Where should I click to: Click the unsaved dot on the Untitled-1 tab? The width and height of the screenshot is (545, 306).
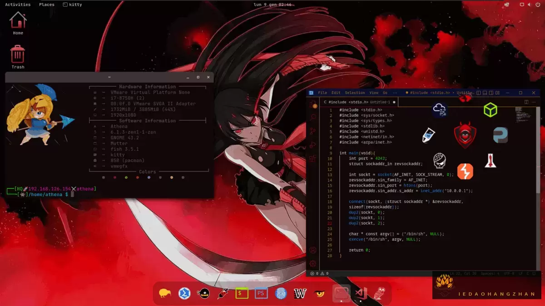[x=394, y=102]
